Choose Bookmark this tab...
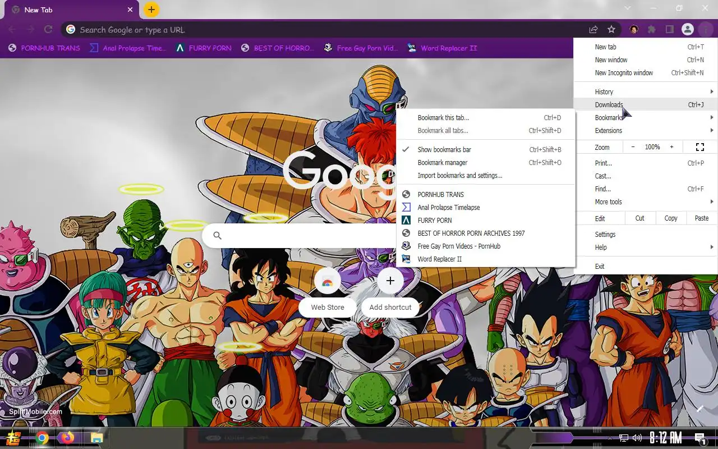Screen dimensions: 718x449 coord(486,118)
